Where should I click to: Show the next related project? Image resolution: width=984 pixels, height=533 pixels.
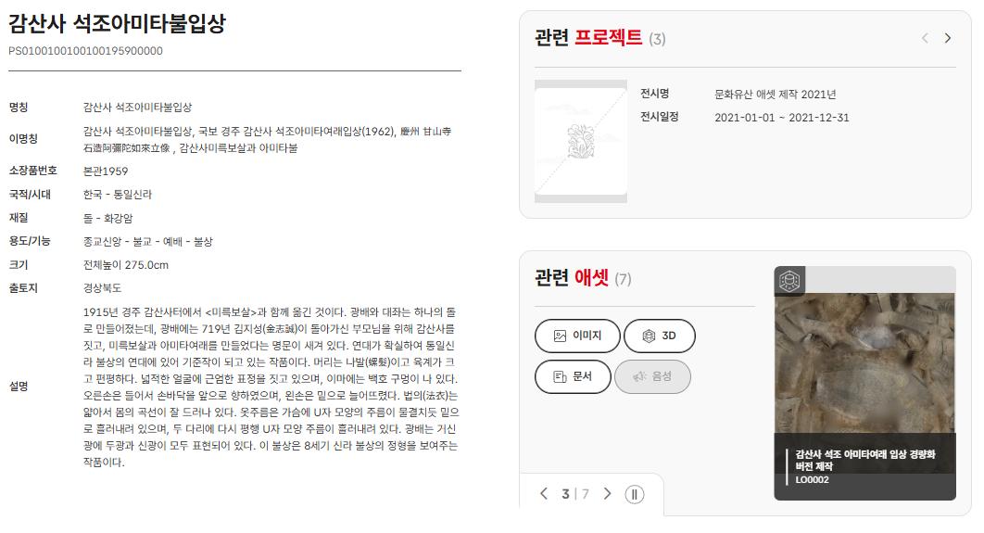[x=948, y=38]
